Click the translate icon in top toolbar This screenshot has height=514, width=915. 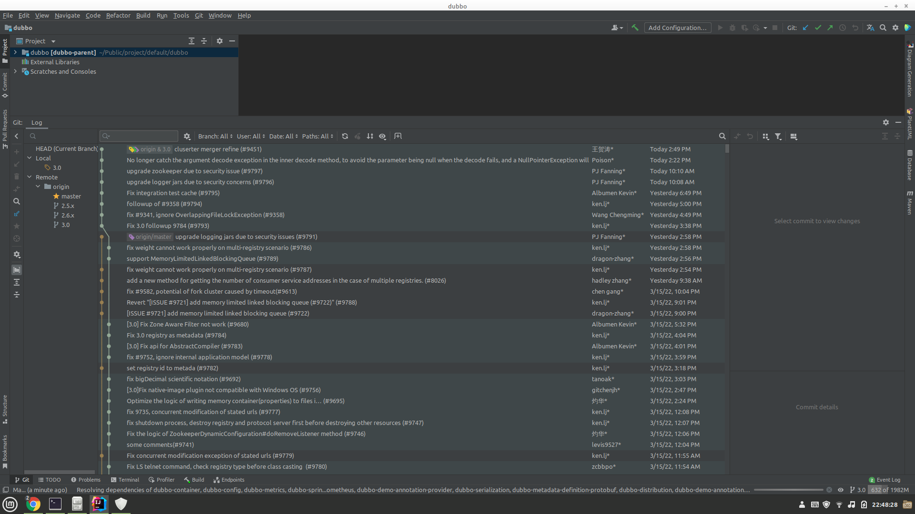click(870, 28)
